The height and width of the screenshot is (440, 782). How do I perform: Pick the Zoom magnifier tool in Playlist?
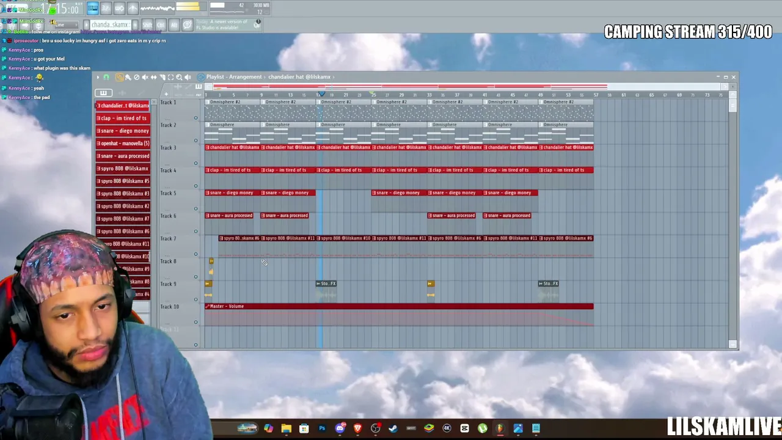coord(180,77)
